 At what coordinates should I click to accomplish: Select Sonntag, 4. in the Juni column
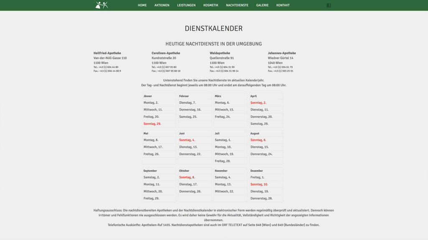[187, 140]
